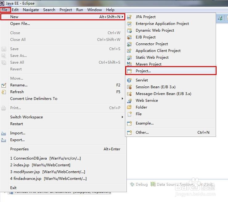Click the Debug view bug icon
228x202 pixels.
132,184
